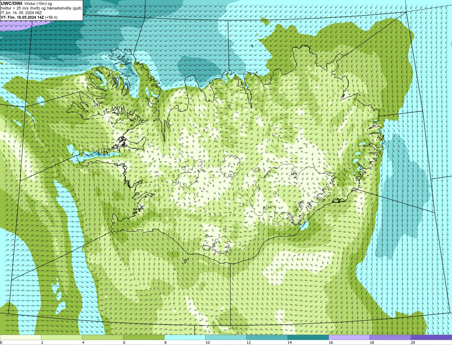The width and height of the screenshot is (452, 345).
Task: Click the light cyan 8–10 m/s legend swatch
Action: tap(185, 337)
